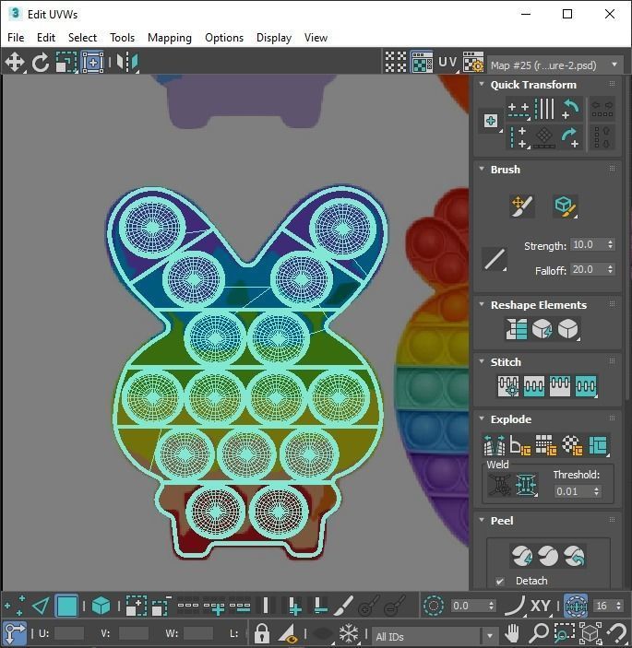Enable Vertex sub-object mode
Image resolution: width=632 pixels, height=648 pixels.
click(x=15, y=606)
